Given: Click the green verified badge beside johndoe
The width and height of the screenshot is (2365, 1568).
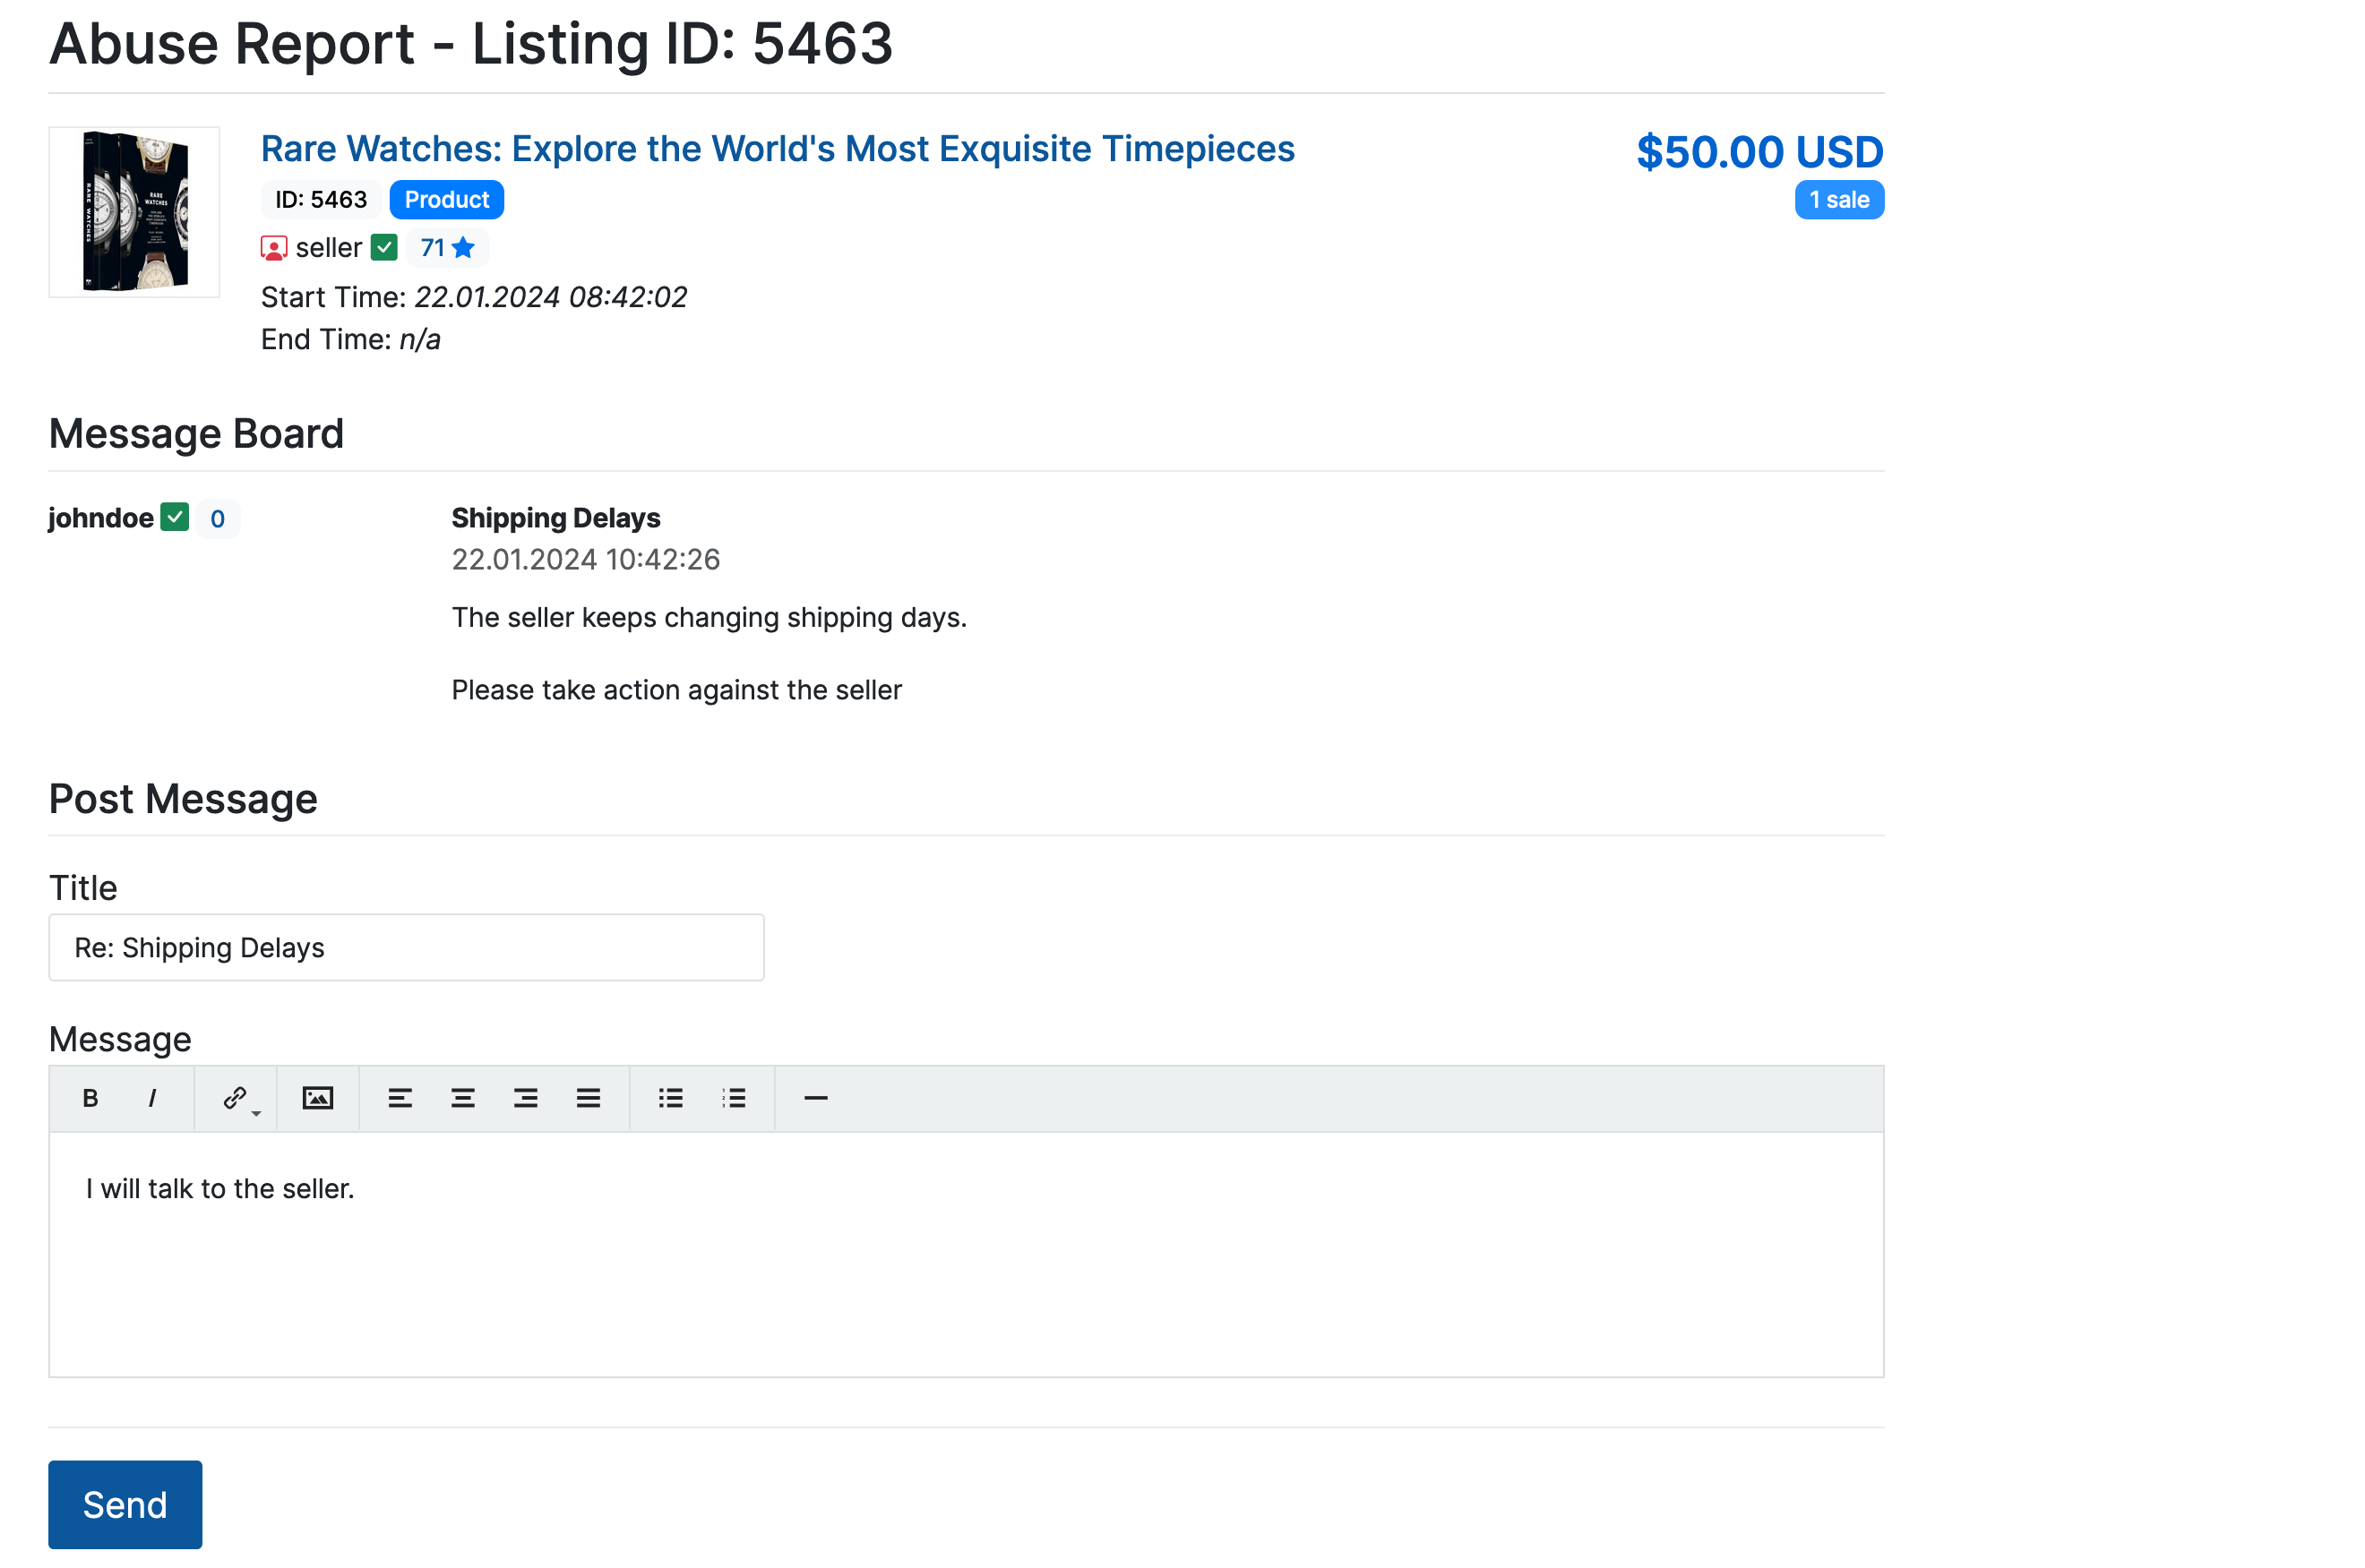Looking at the screenshot, I should pos(175,518).
